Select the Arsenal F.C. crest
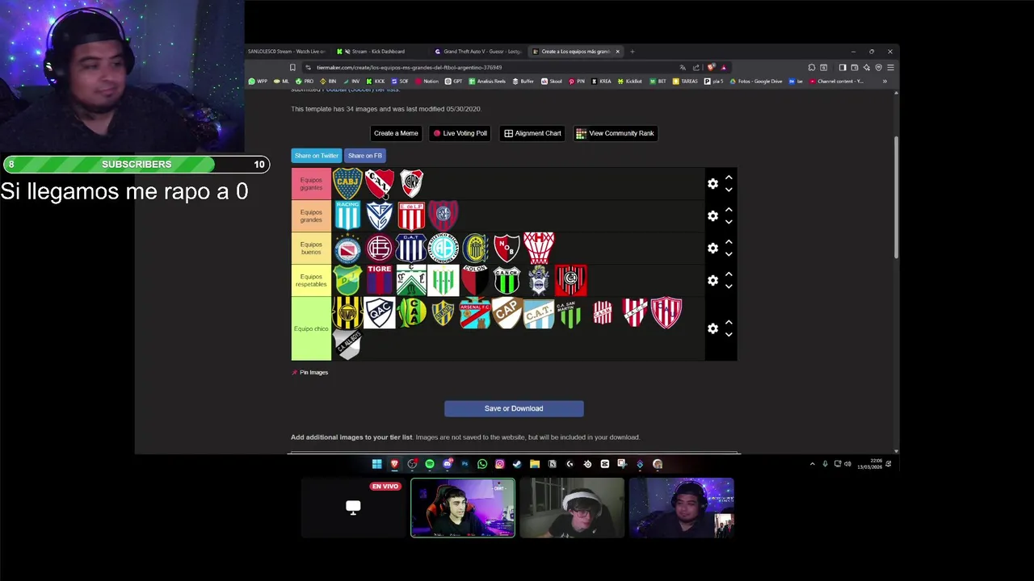This screenshot has height=581, width=1034. coord(475,312)
